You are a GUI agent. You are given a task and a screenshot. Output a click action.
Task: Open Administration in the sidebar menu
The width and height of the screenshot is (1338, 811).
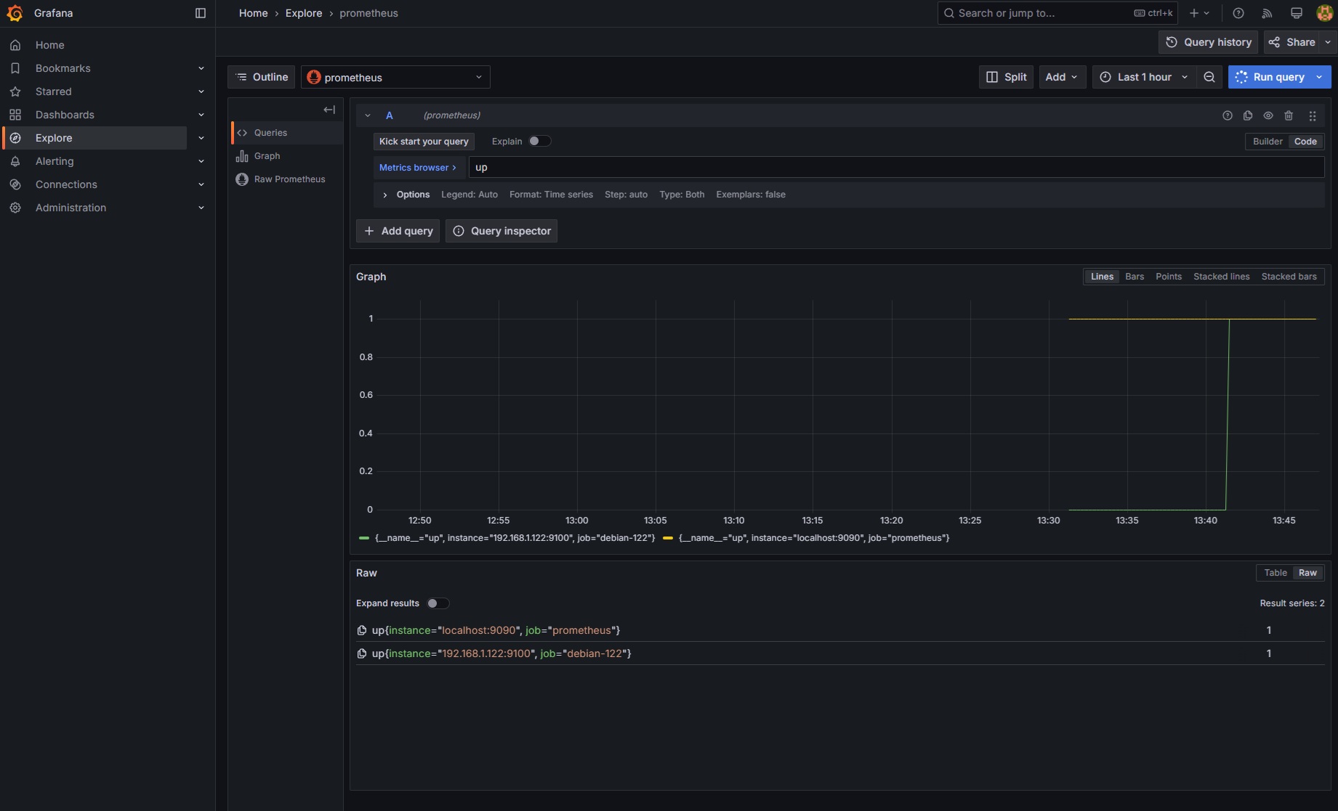(x=70, y=208)
